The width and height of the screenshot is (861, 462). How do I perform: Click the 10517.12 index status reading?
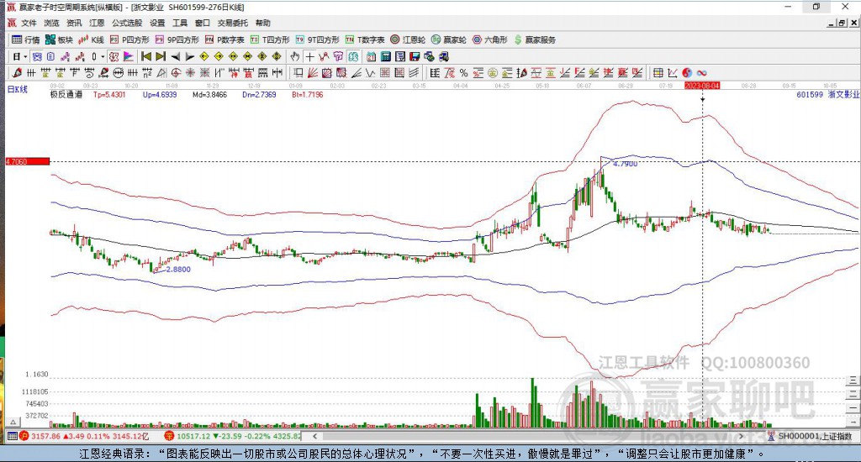click(x=194, y=436)
